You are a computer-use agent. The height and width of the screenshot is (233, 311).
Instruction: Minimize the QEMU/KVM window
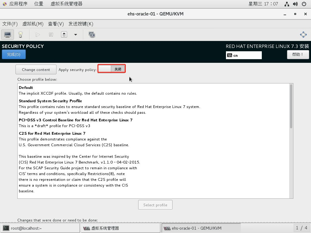285,14
